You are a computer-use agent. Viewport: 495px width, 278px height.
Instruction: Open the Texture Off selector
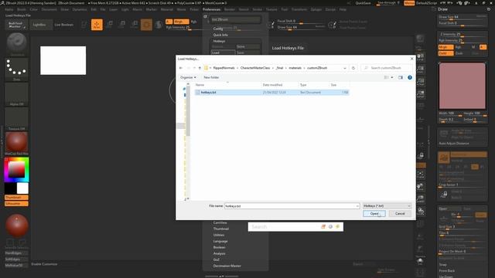click(x=17, y=119)
